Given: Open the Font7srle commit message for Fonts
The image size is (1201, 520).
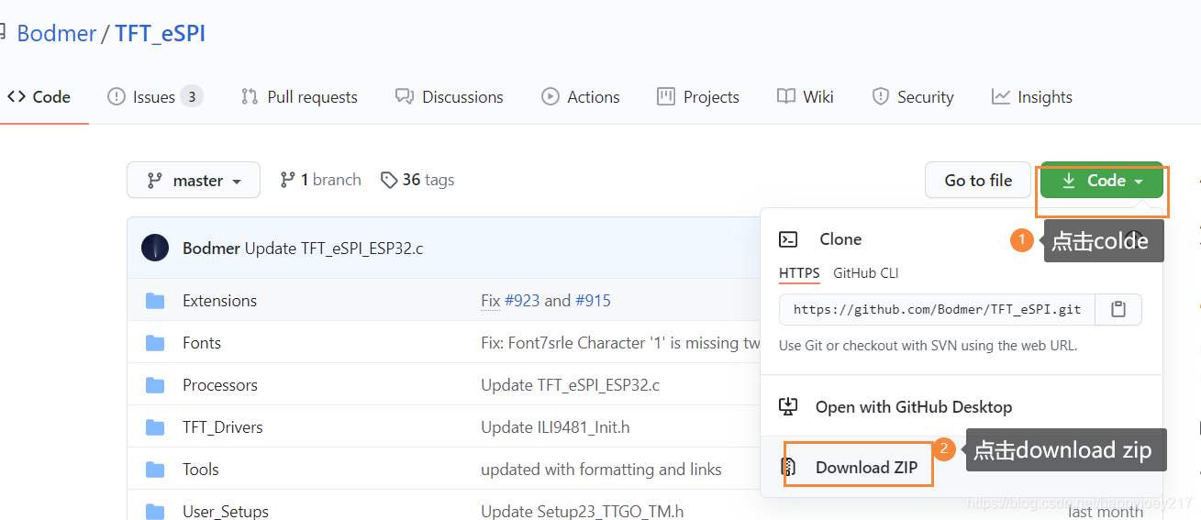Looking at the screenshot, I should (x=621, y=343).
